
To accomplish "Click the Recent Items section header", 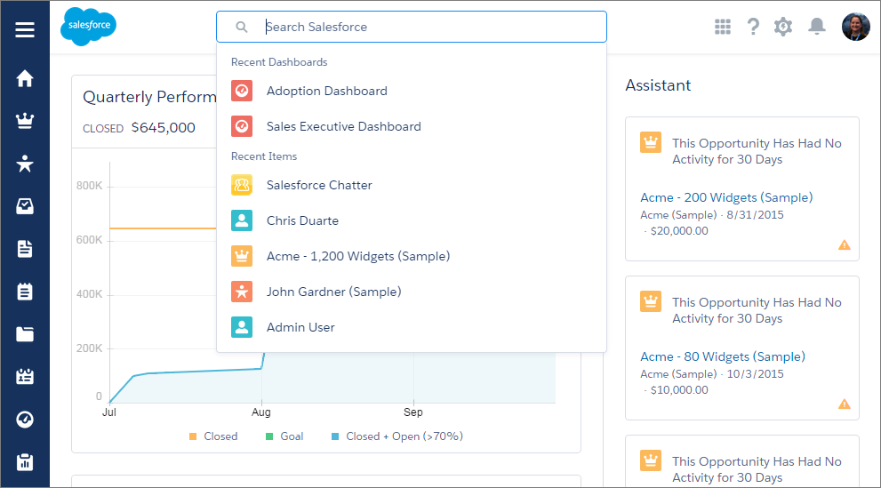I will (264, 156).
